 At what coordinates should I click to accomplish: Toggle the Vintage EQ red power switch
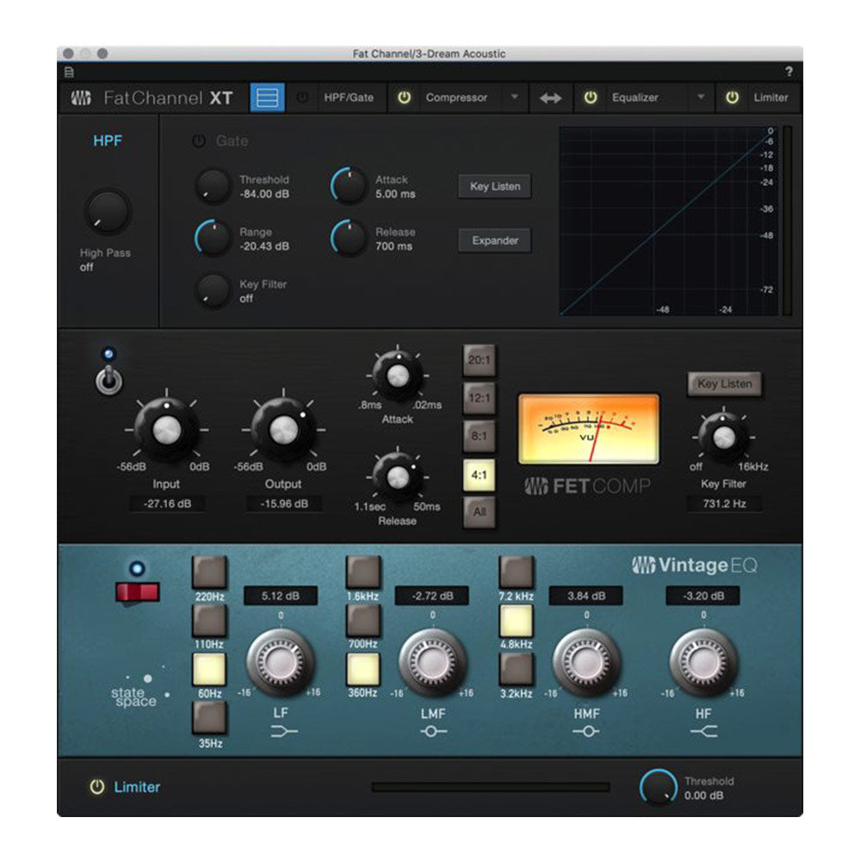pyautogui.click(x=138, y=592)
